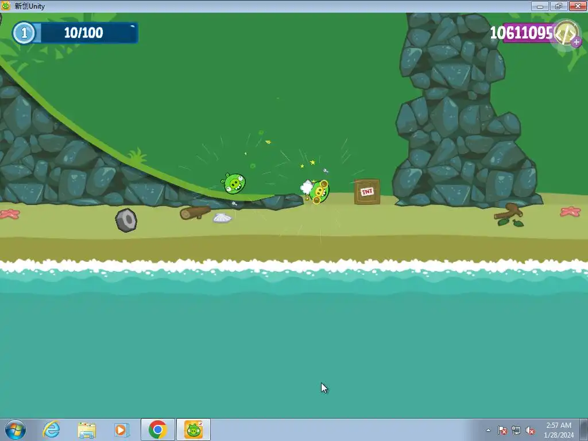Close the Unity game window
588x441 pixels.
[x=578, y=6]
